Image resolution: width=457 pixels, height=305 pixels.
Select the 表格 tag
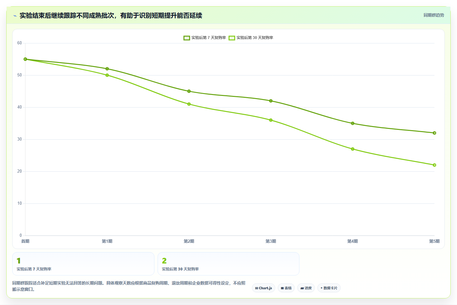286,288
